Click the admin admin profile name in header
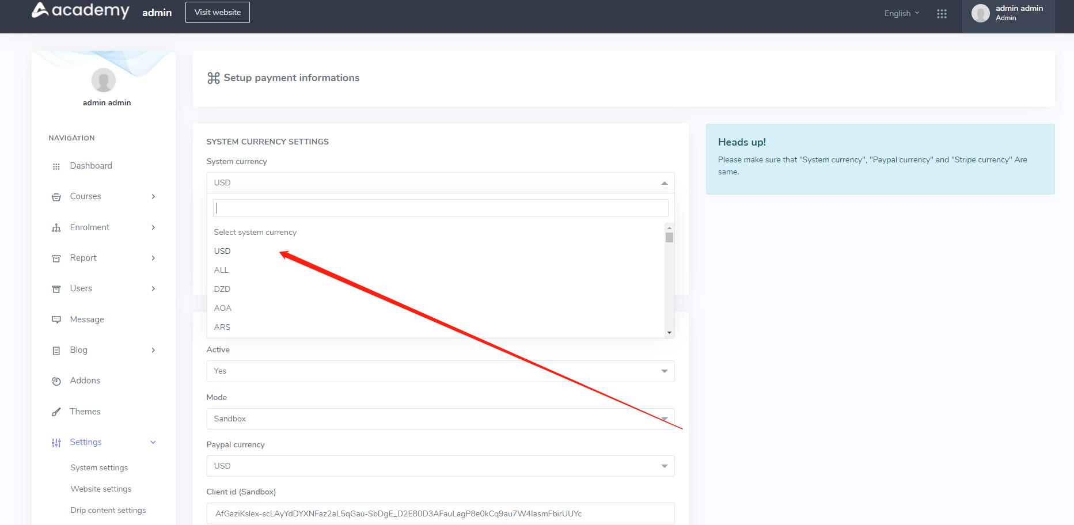The height and width of the screenshot is (525, 1074). coord(1019,9)
